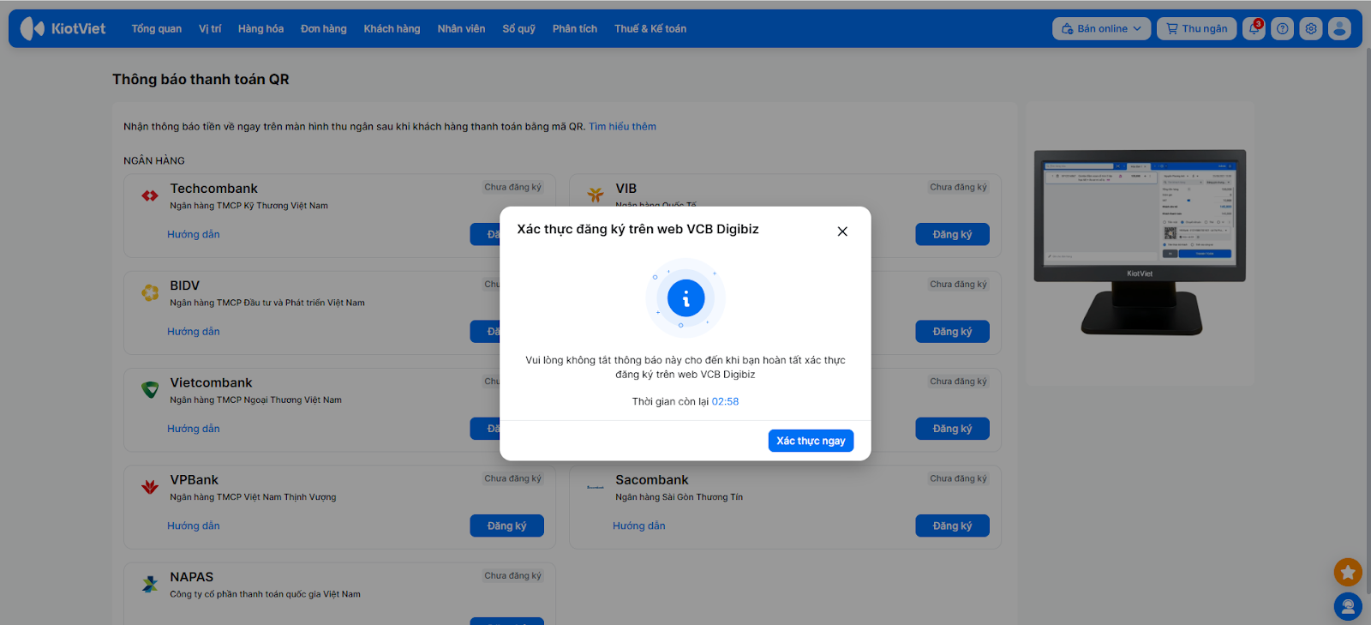Open the Đơn hàng menu
1371x625 pixels.
point(324,28)
